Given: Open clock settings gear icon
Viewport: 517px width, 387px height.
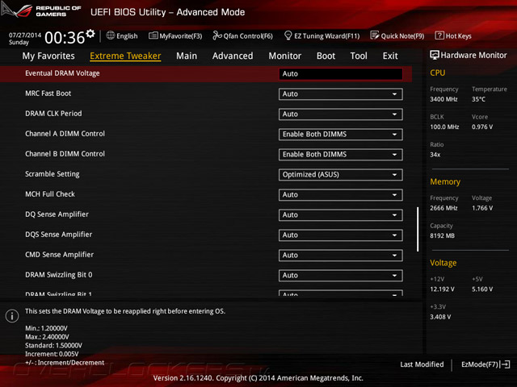Looking at the screenshot, I should point(90,34).
